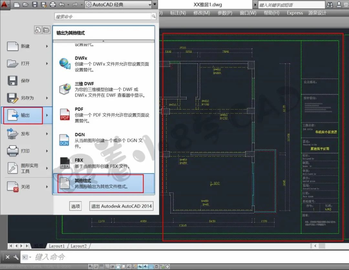The height and width of the screenshot is (270, 349).
Task: Click 退出 Autodesk AutoCAD 2014 button
Action: (x=121, y=206)
